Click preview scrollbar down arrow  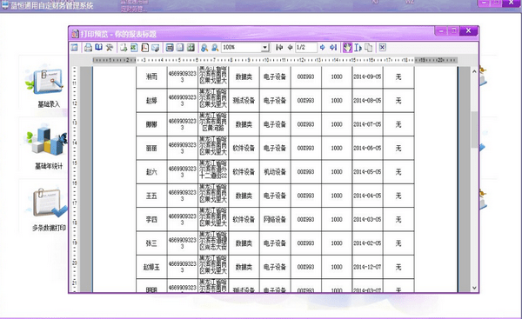pyautogui.click(x=474, y=288)
